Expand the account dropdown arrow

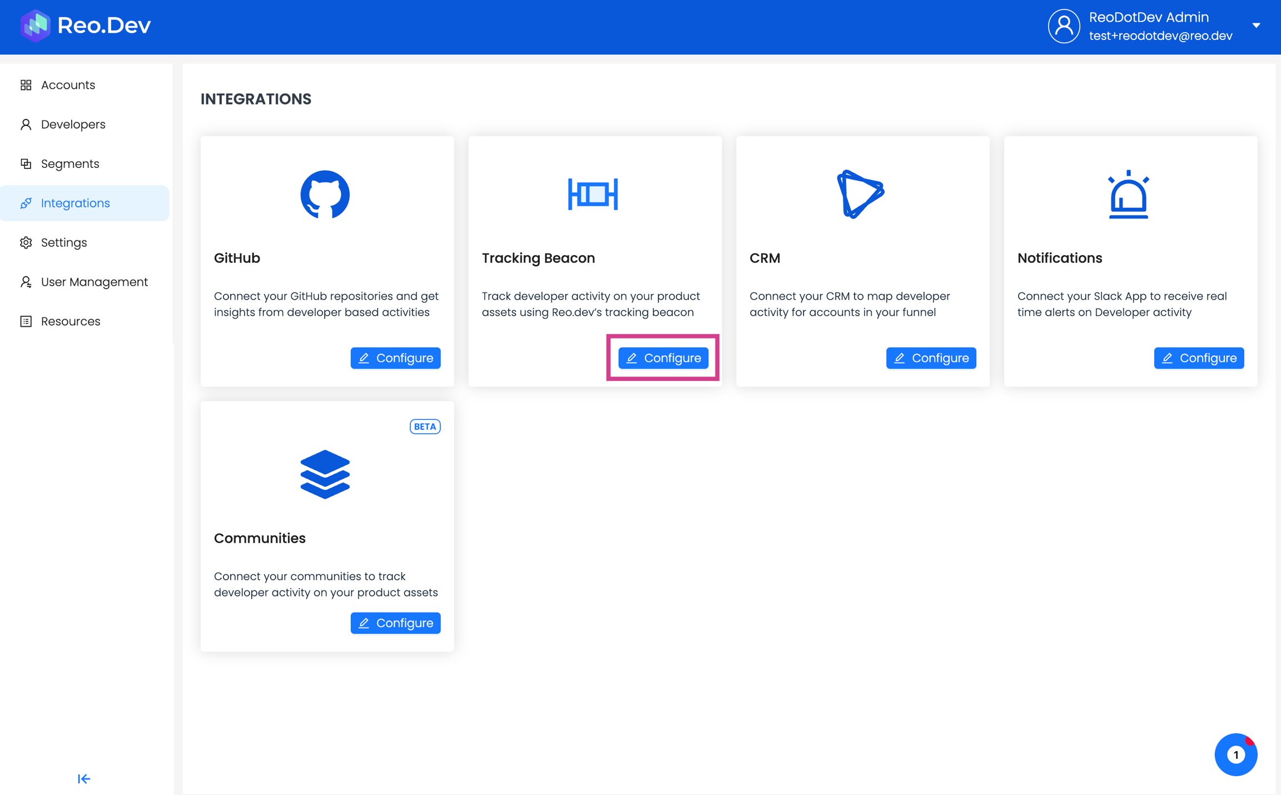(x=1256, y=26)
